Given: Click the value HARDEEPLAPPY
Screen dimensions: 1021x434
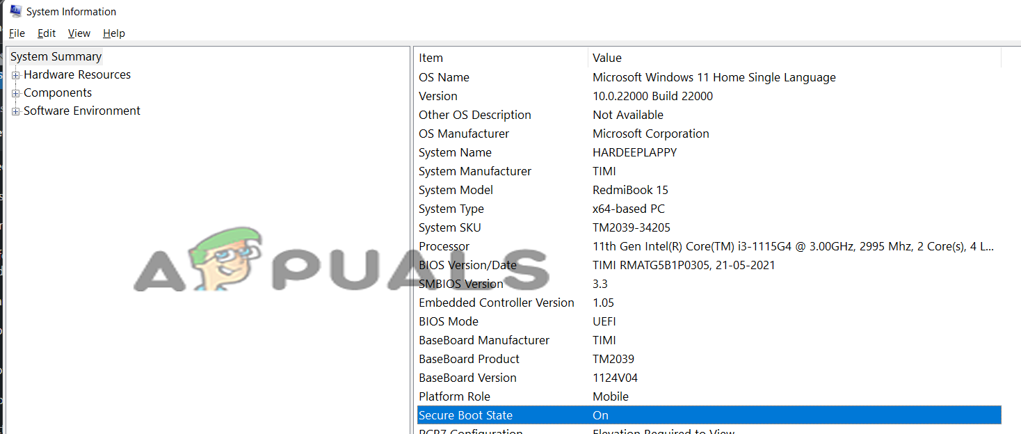Looking at the screenshot, I should click(x=634, y=152).
